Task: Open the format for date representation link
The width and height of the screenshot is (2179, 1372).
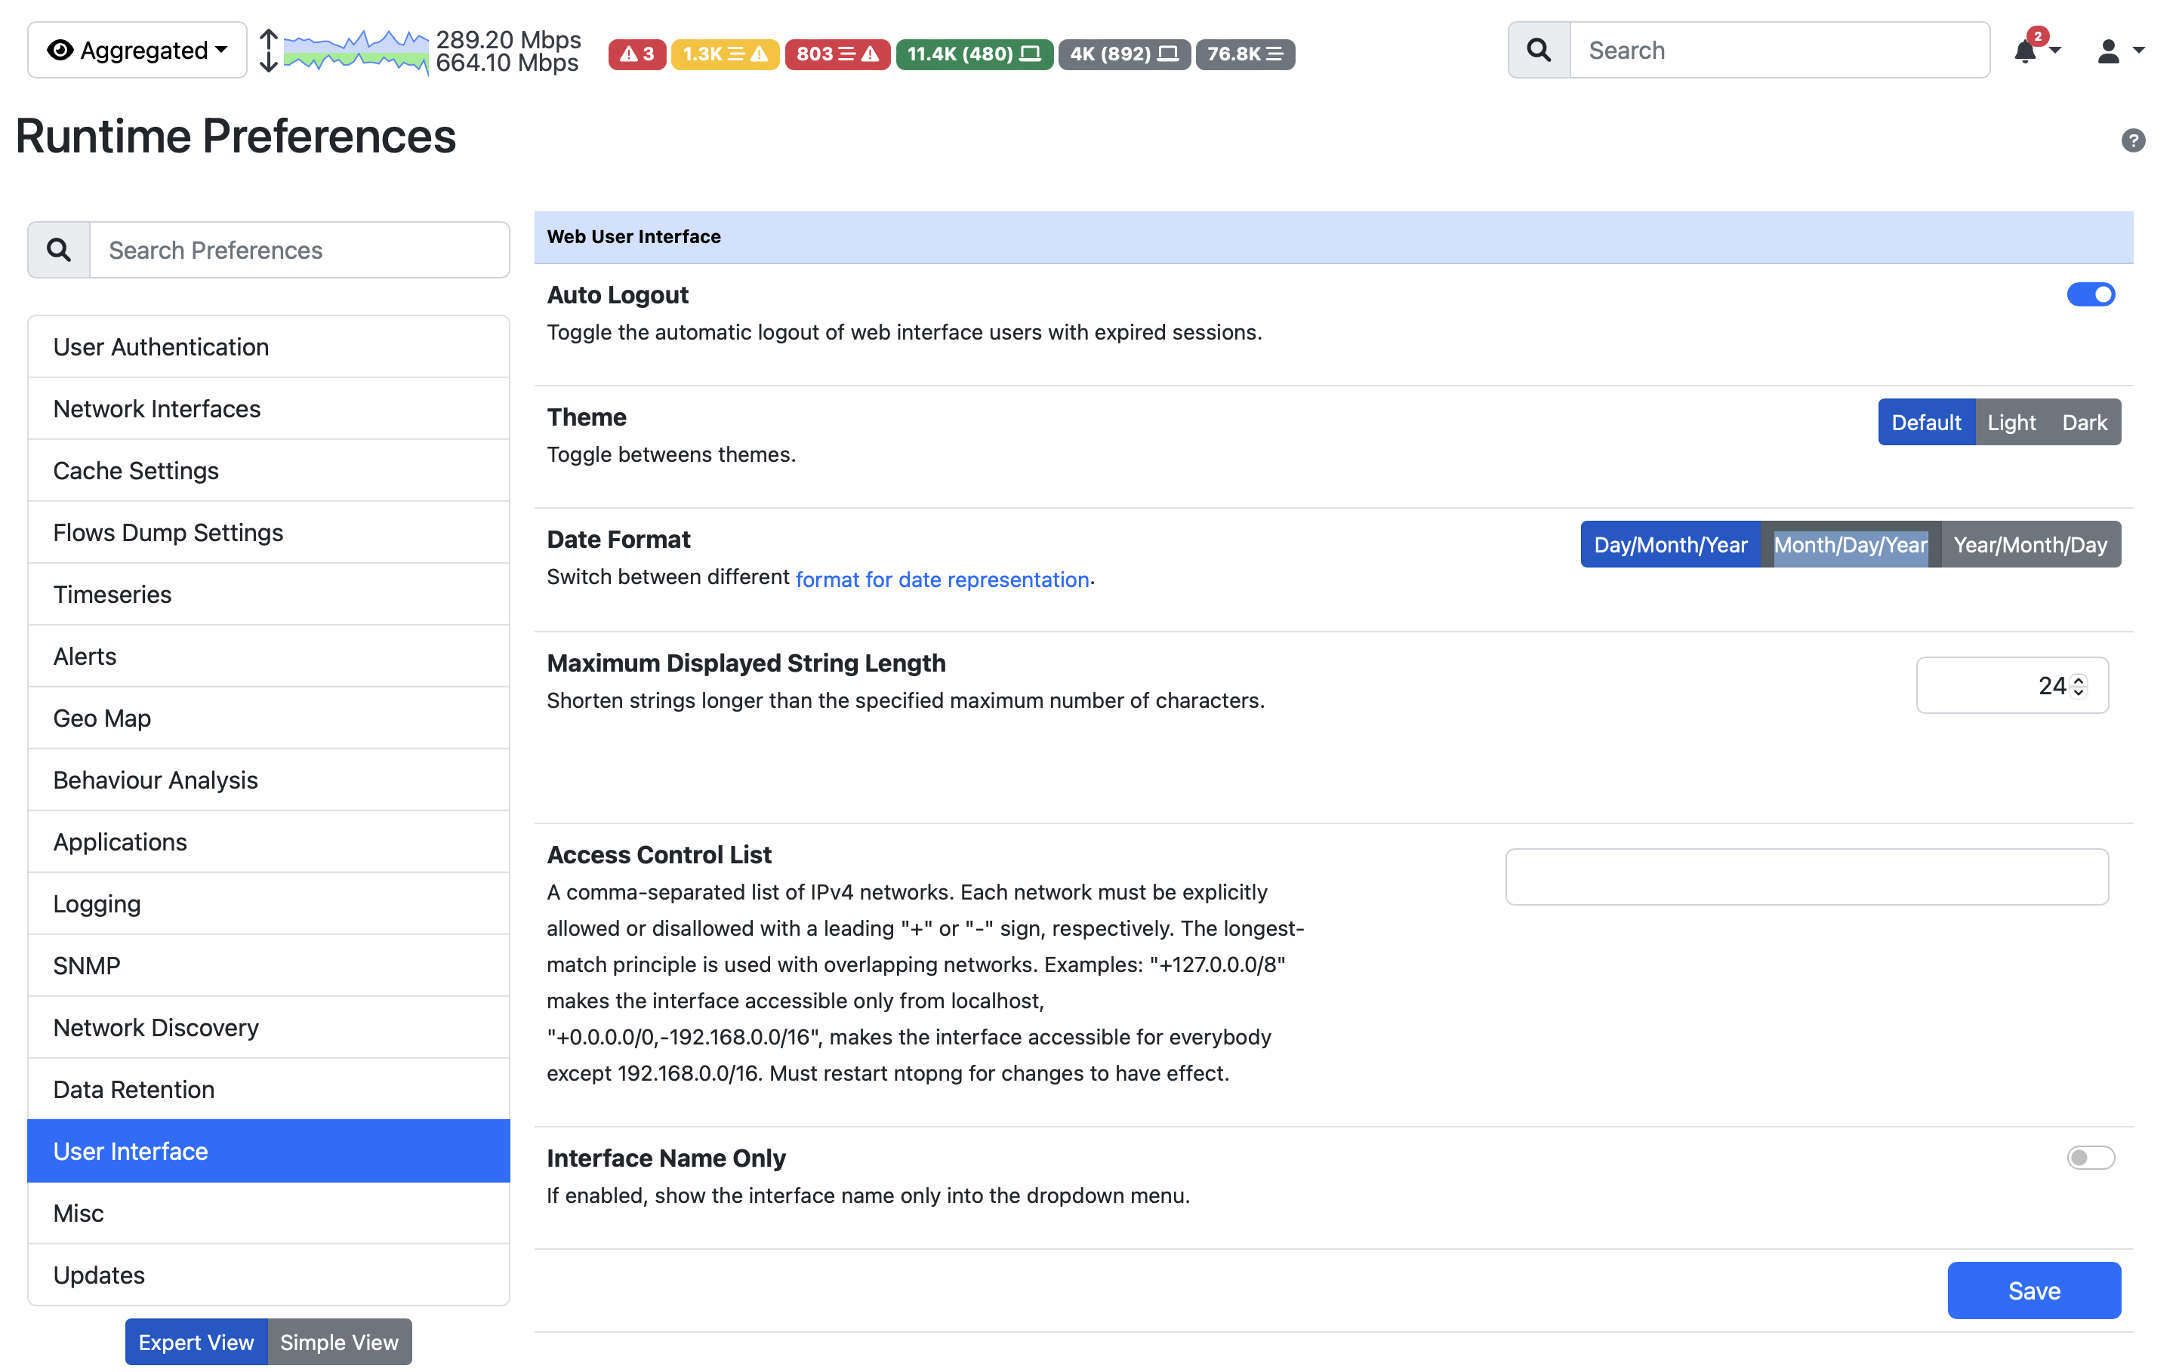Action: click(x=941, y=580)
